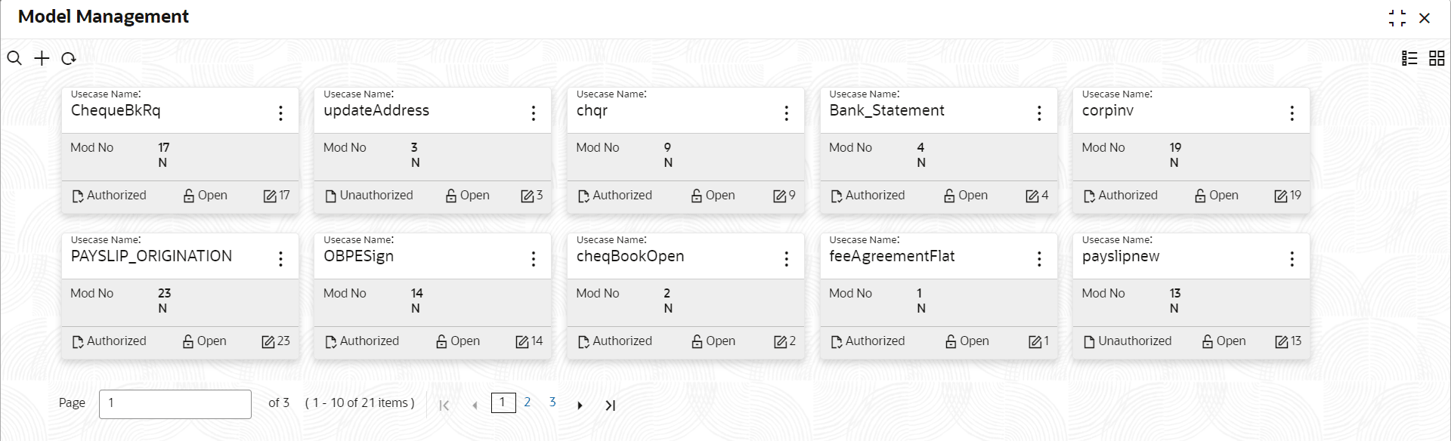This screenshot has height=441, width=1451.
Task: Open ChequeBkRq card three-dot menu
Action: click(280, 113)
